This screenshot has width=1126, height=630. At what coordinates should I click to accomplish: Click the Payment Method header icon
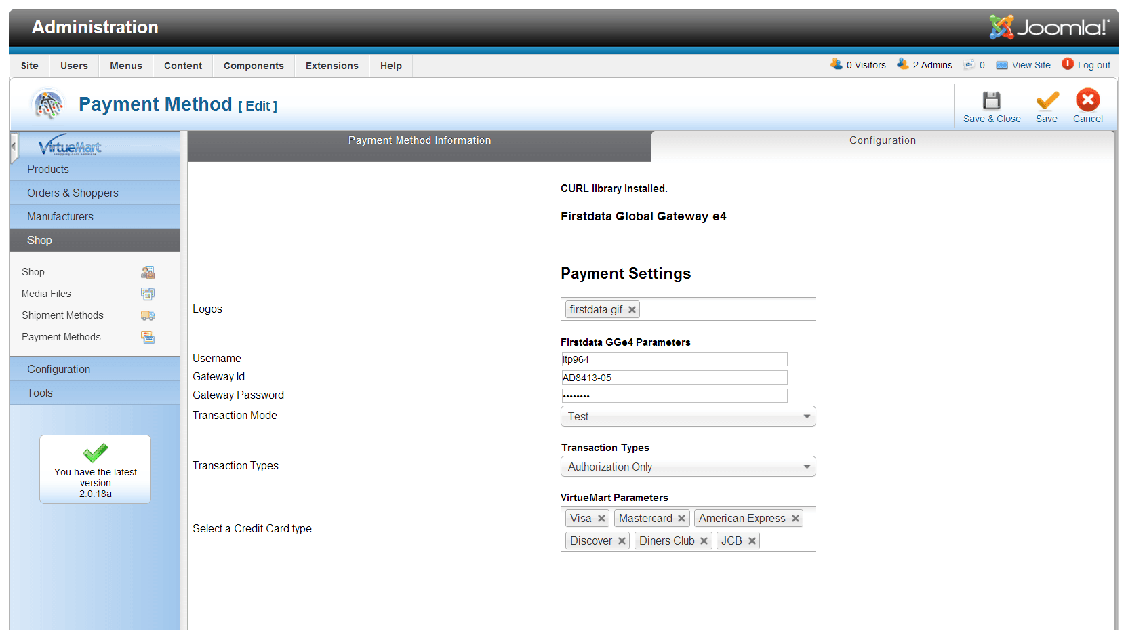click(48, 104)
